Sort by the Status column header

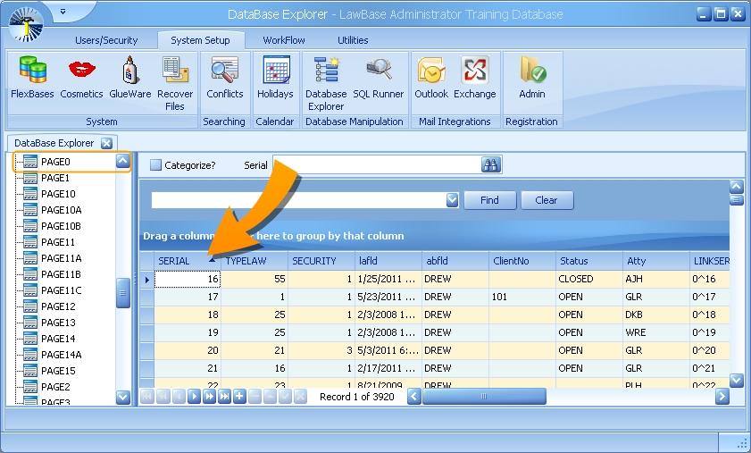[589, 261]
